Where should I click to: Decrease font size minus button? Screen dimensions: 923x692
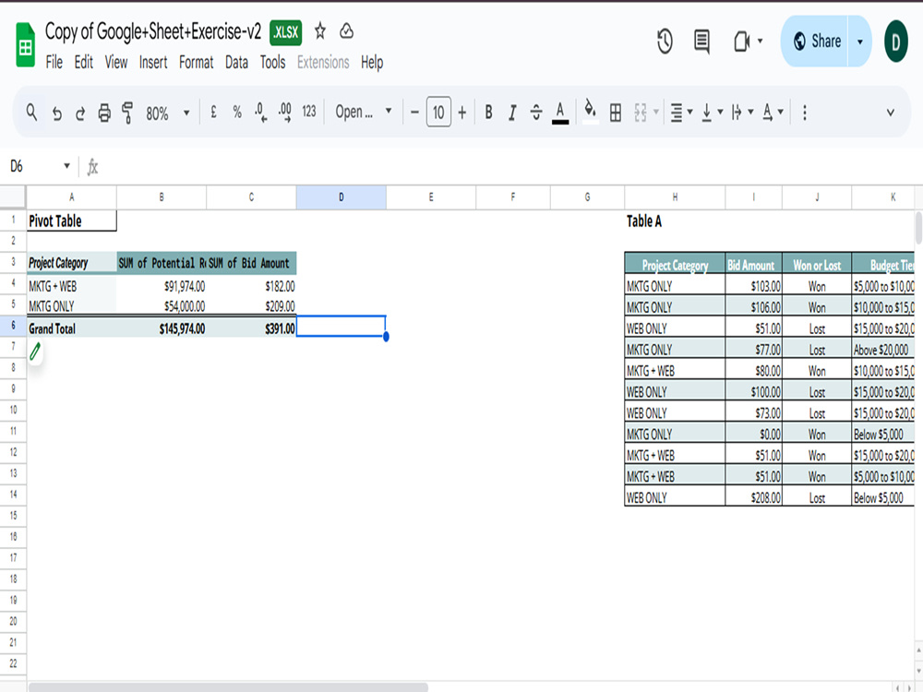point(415,112)
